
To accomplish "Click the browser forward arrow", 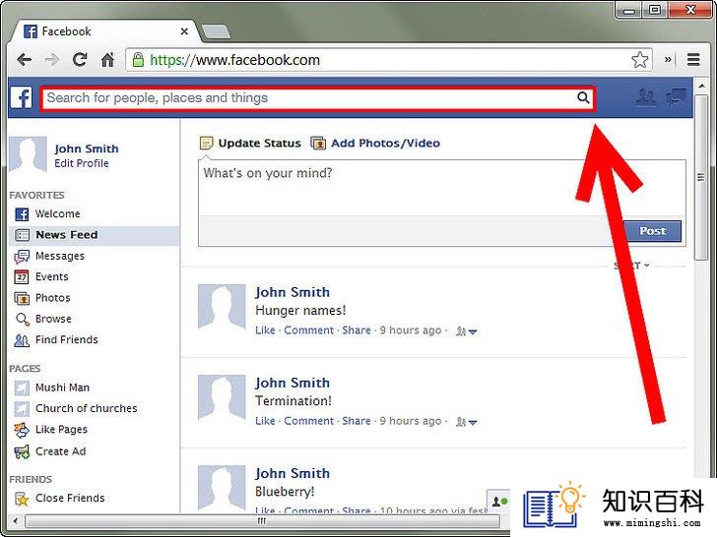I will coord(51,59).
